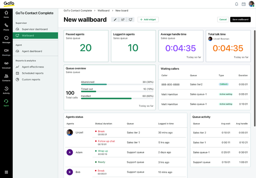The height and width of the screenshot is (178, 256).
Task: Open the Contacts section icon
Action: click(6, 76)
